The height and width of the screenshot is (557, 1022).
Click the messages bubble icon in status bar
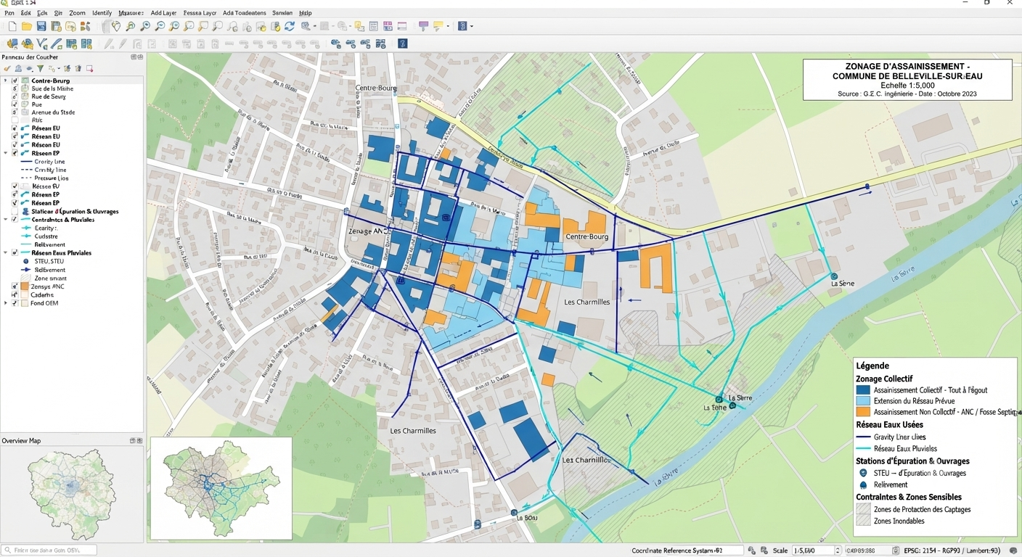pyautogui.click(x=1013, y=550)
